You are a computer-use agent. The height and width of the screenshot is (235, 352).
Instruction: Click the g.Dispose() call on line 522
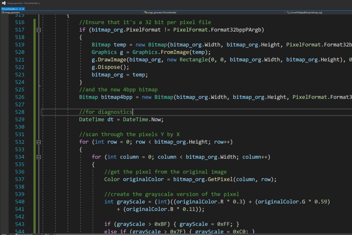[108, 67]
